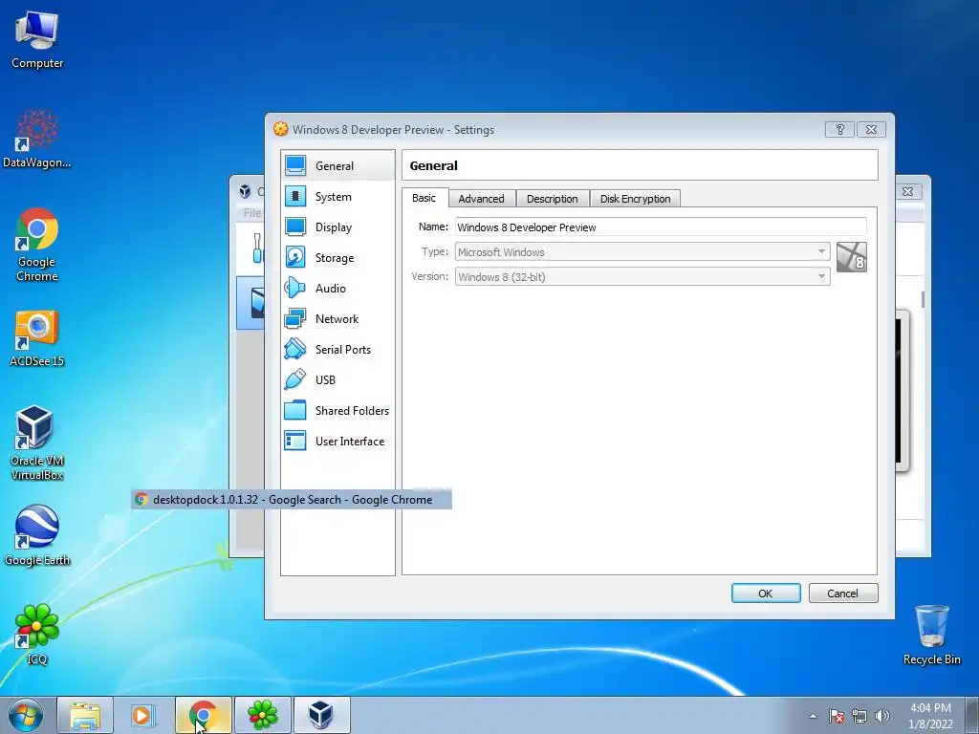Expand the Version dropdown Windows 8 (32-bit)
The width and height of the screenshot is (979, 734).
coord(642,276)
